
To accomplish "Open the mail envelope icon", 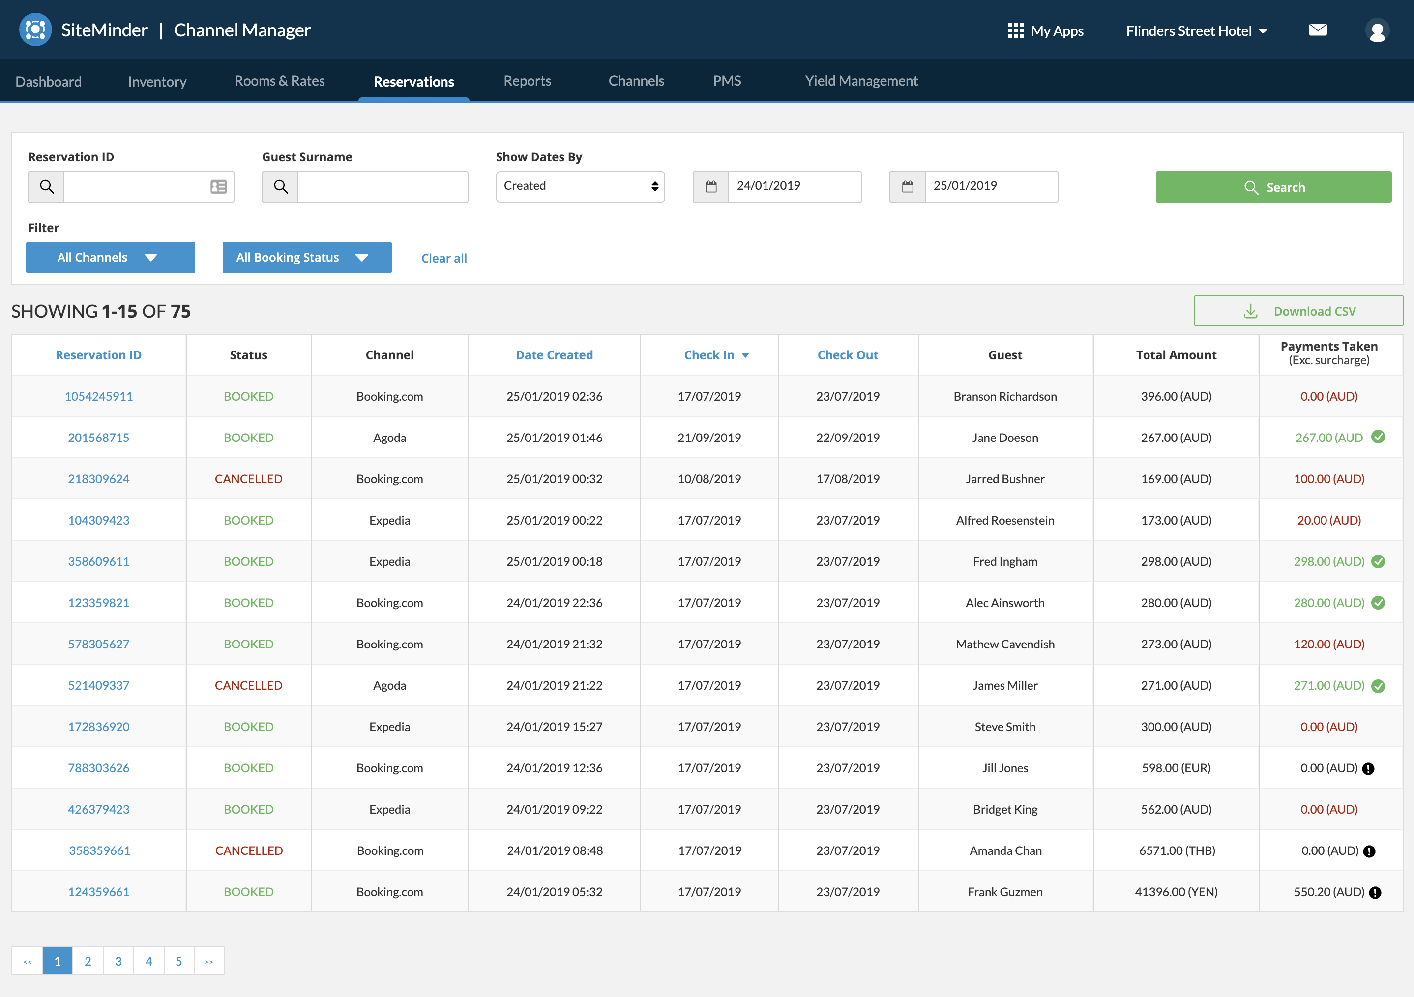I will (1317, 29).
